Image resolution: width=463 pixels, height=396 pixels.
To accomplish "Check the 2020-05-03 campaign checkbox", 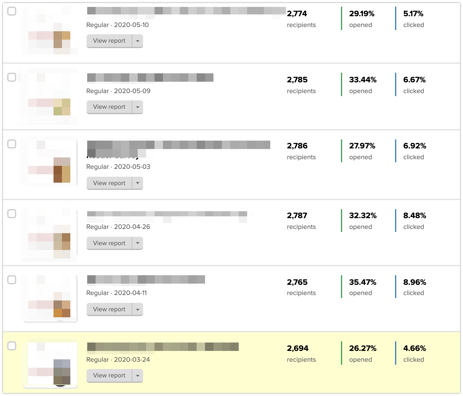I will click(12, 144).
